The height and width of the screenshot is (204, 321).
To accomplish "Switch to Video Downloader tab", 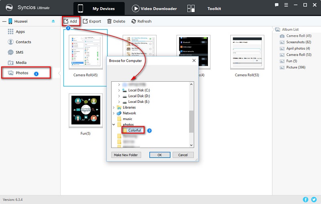I will click(x=154, y=8).
